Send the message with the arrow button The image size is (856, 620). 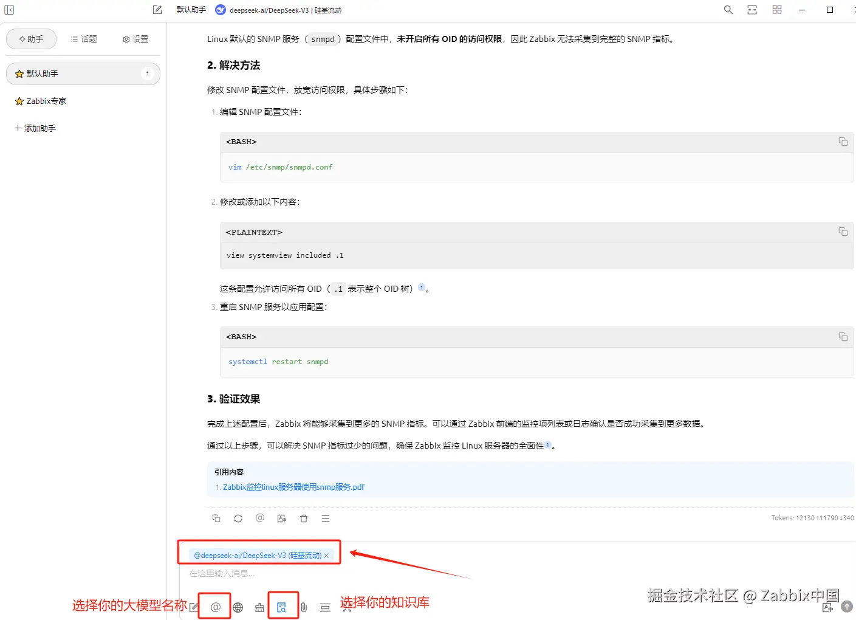tap(847, 607)
